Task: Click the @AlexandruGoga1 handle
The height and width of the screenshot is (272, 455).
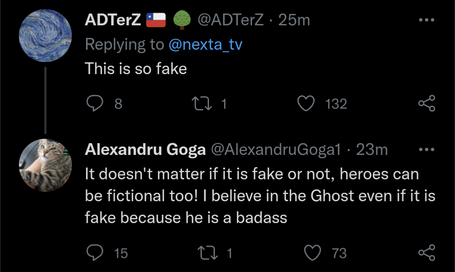Action: coord(276,149)
